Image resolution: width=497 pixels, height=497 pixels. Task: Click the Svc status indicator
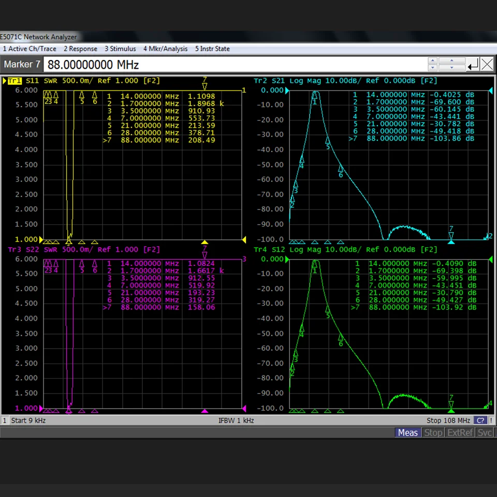tap(485, 433)
